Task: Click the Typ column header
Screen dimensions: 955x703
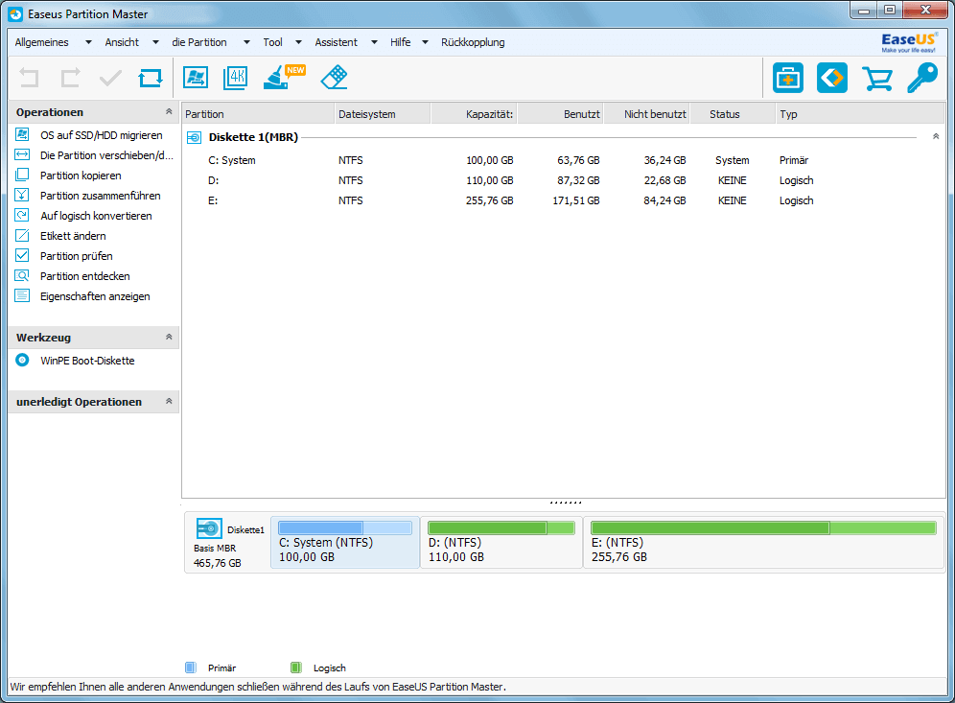Action: [x=860, y=114]
